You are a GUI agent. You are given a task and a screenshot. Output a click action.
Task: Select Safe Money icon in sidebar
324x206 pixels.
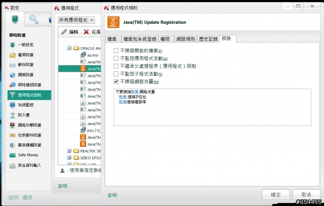click(x=12, y=155)
